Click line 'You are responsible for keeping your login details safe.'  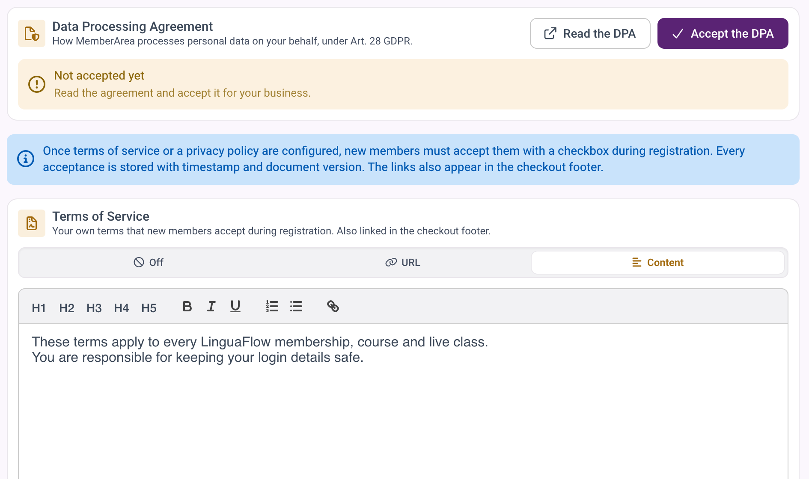click(x=198, y=358)
